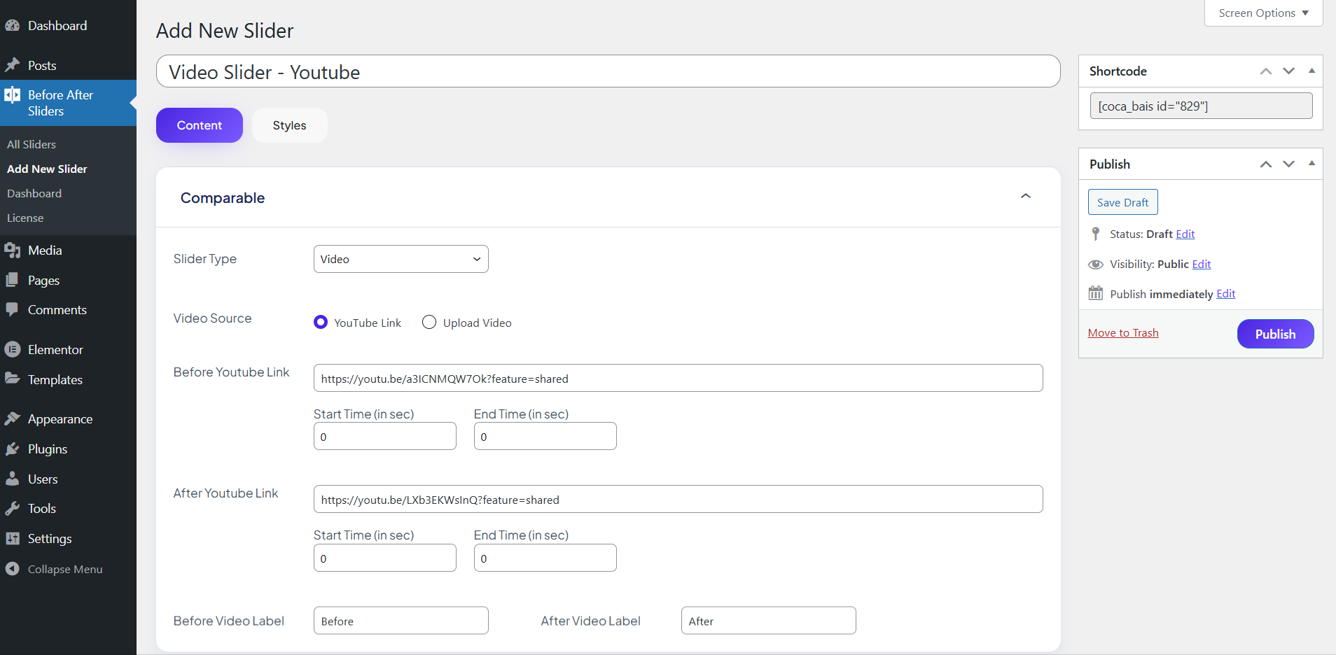Viewport: 1336px width, 655px height.
Task: Click the visibility eye icon in Publish box
Action: pos(1096,265)
